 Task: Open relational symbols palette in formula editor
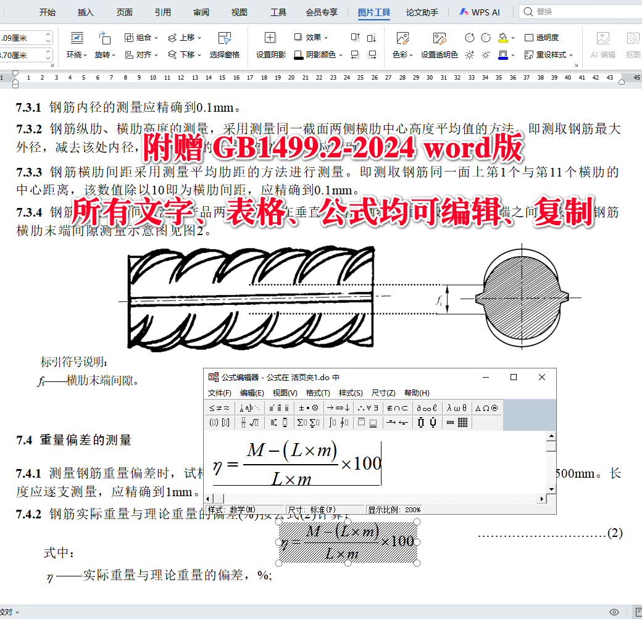pyautogui.click(x=220, y=408)
